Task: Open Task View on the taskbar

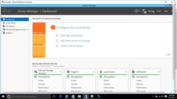Action: (x=54, y=97)
